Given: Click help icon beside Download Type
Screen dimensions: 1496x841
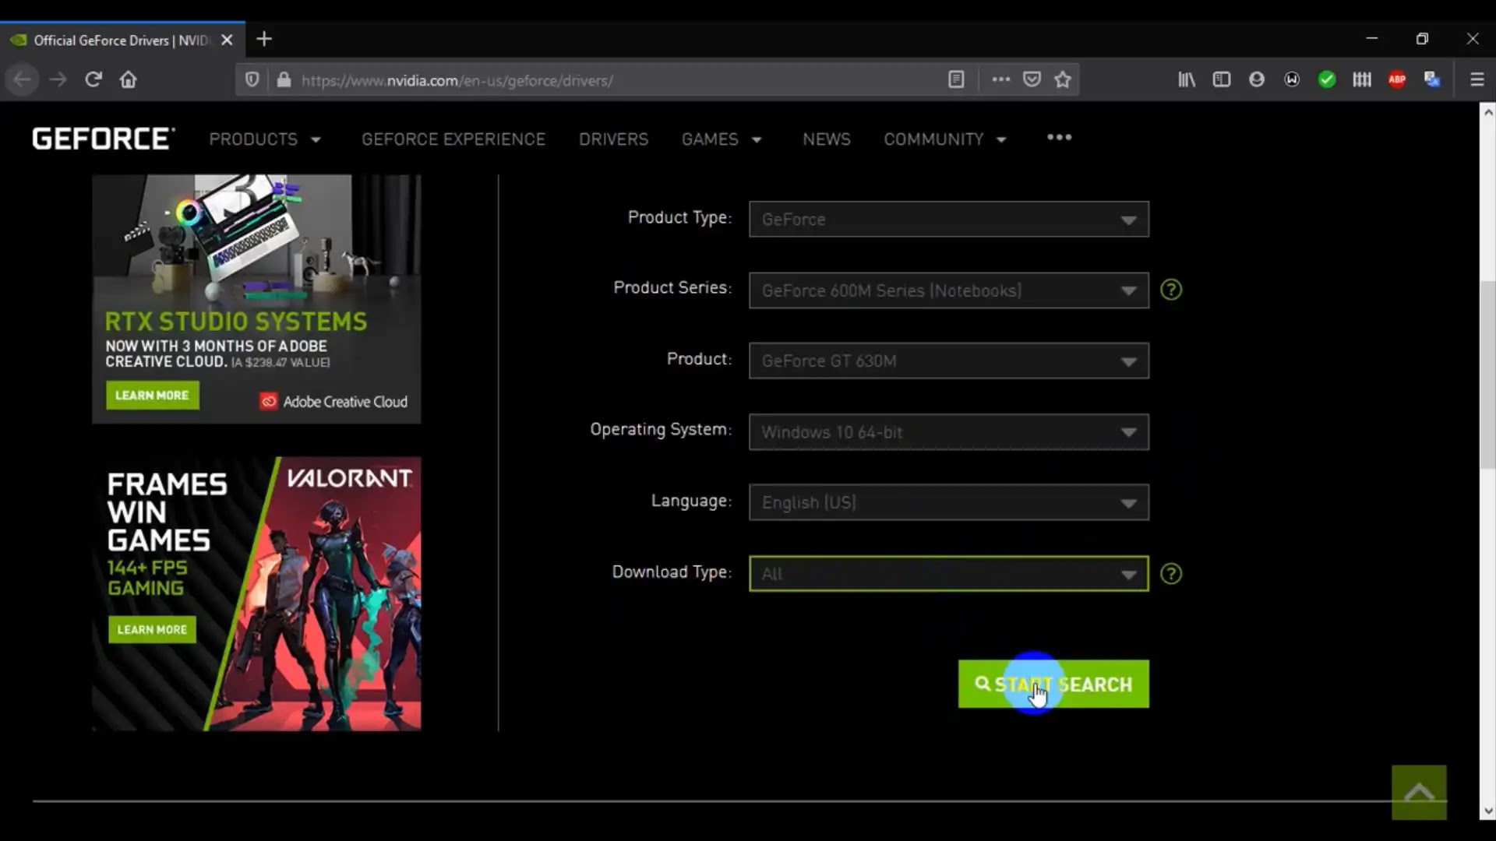Looking at the screenshot, I should pos(1170,574).
